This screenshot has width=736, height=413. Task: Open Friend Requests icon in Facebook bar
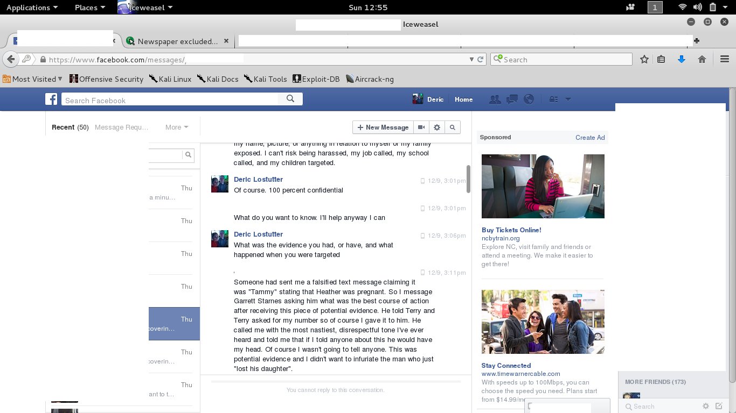point(494,99)
